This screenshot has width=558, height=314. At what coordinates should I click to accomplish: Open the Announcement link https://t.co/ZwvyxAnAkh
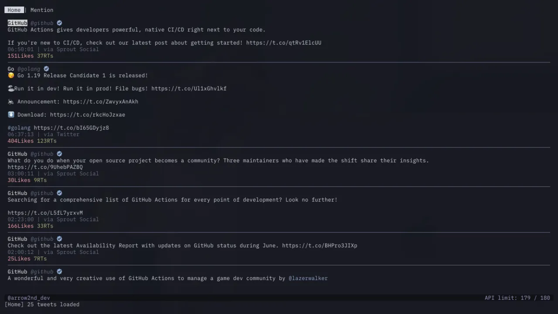tap(101, 102)
